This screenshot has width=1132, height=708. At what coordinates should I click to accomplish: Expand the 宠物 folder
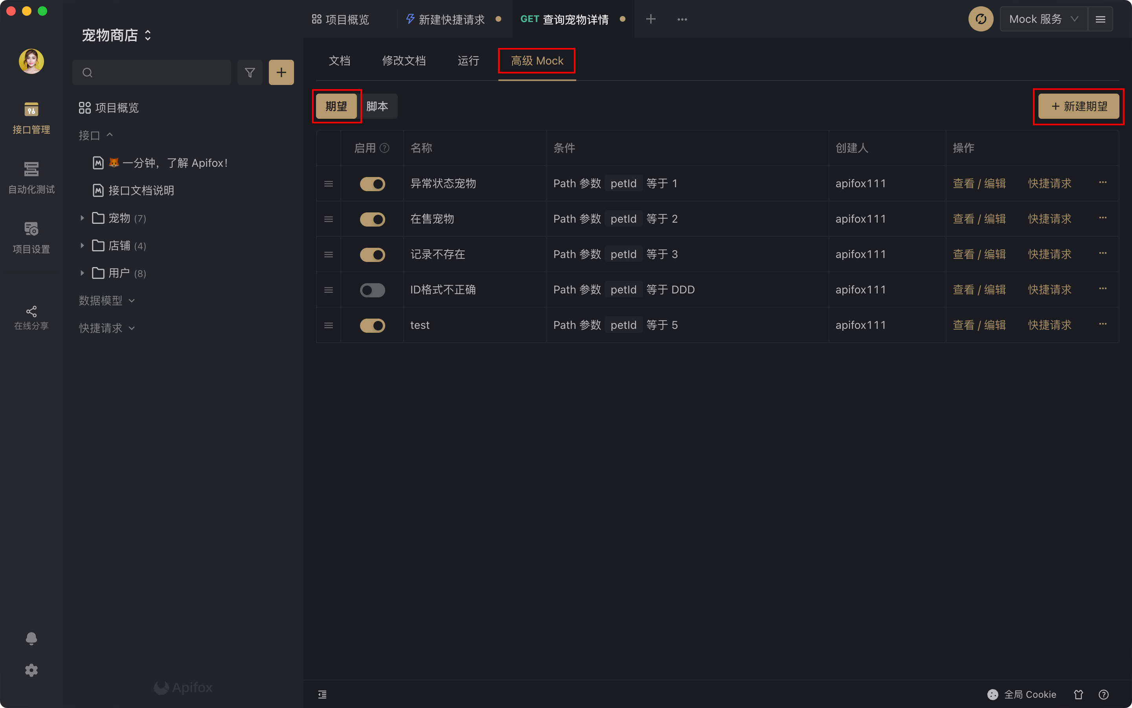click(x=82, y=218)
